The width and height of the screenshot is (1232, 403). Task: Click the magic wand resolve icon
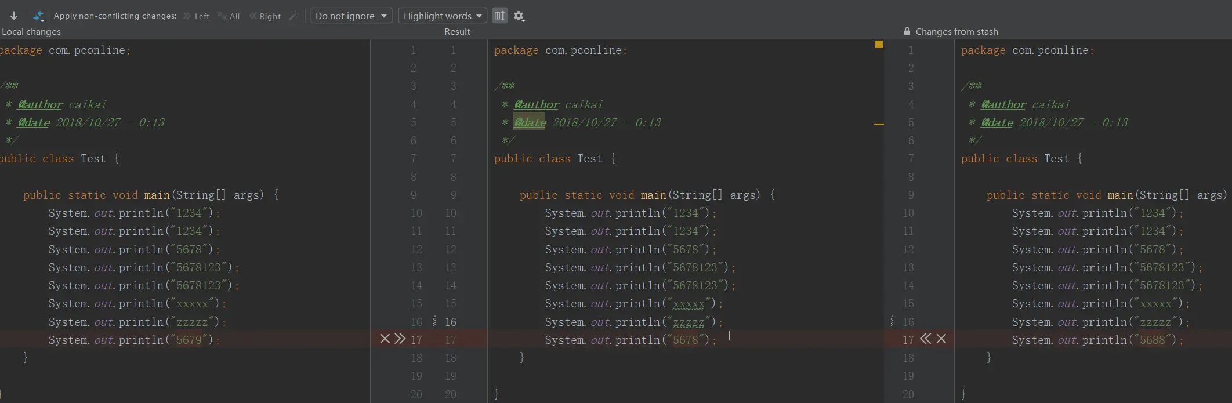293,16
